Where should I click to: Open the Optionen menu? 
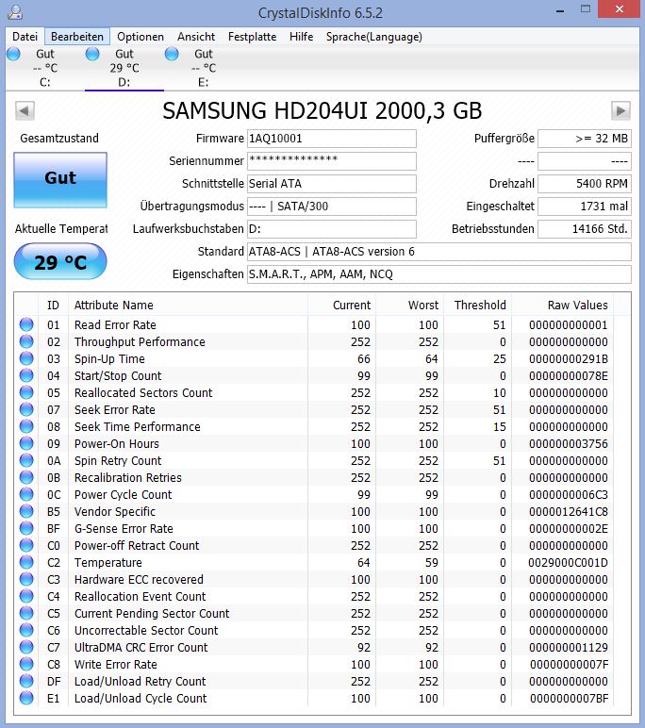pyautogui.click(x=141, y=37)
